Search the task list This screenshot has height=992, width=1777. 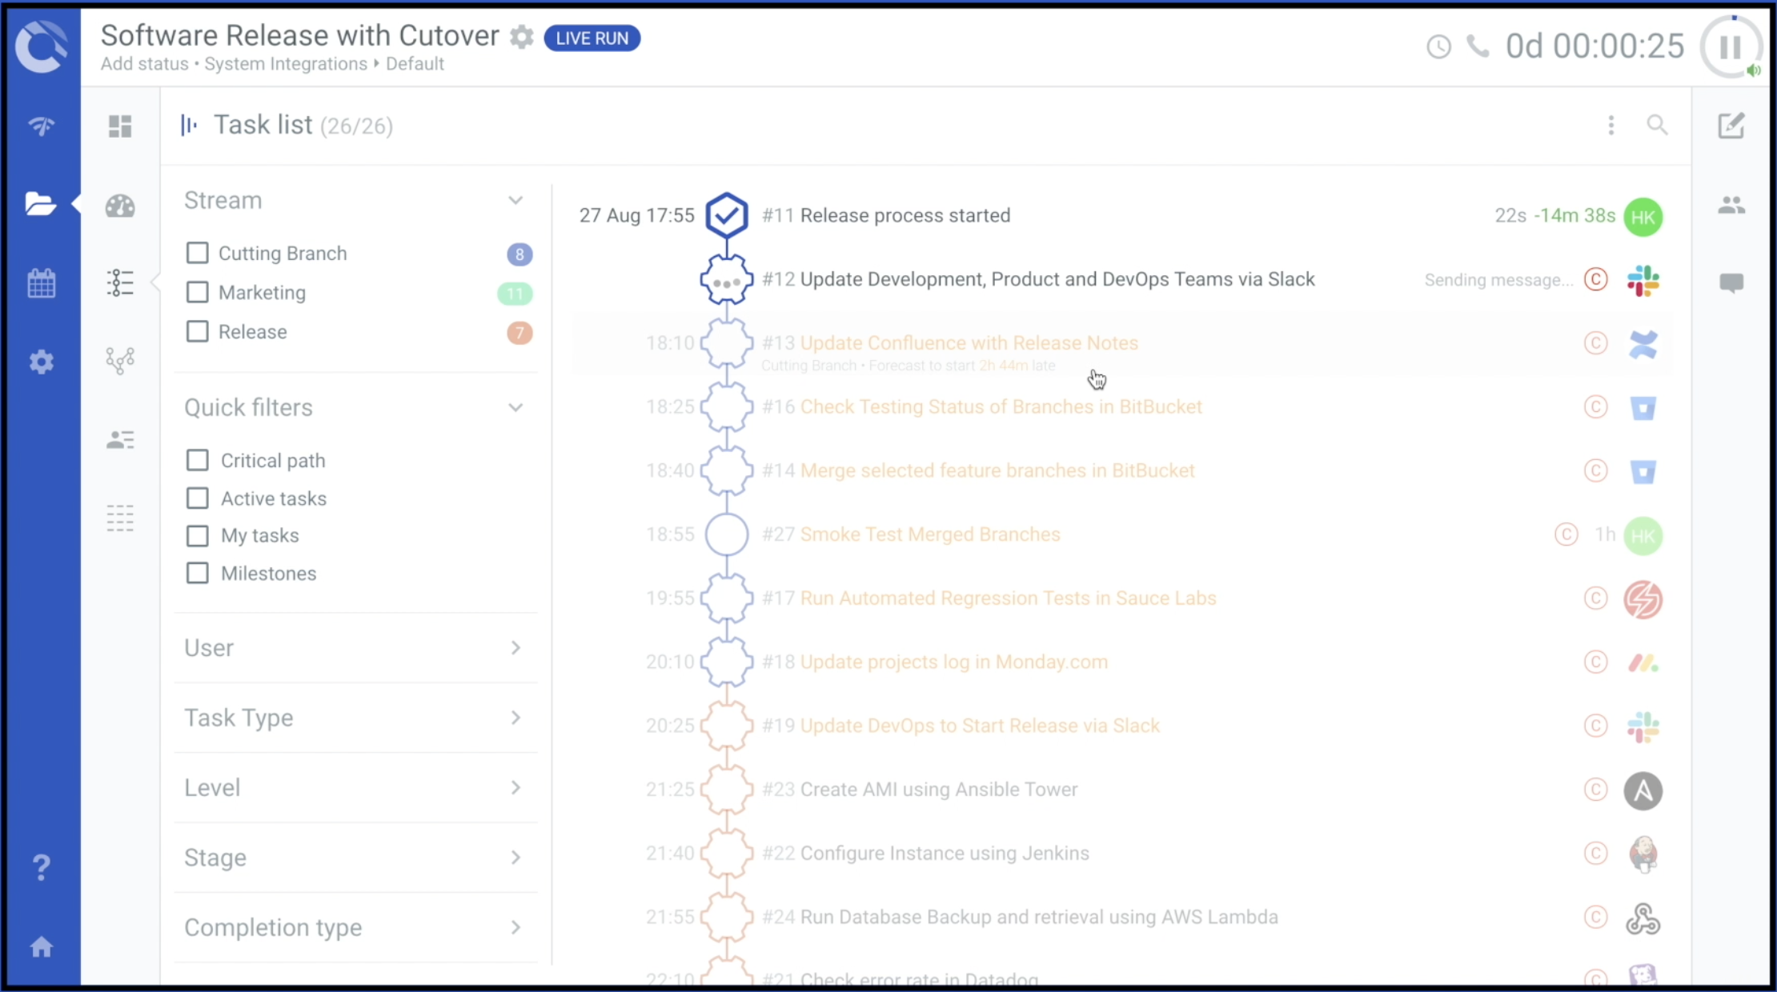pyautogui.click(x=1657, y=125)
